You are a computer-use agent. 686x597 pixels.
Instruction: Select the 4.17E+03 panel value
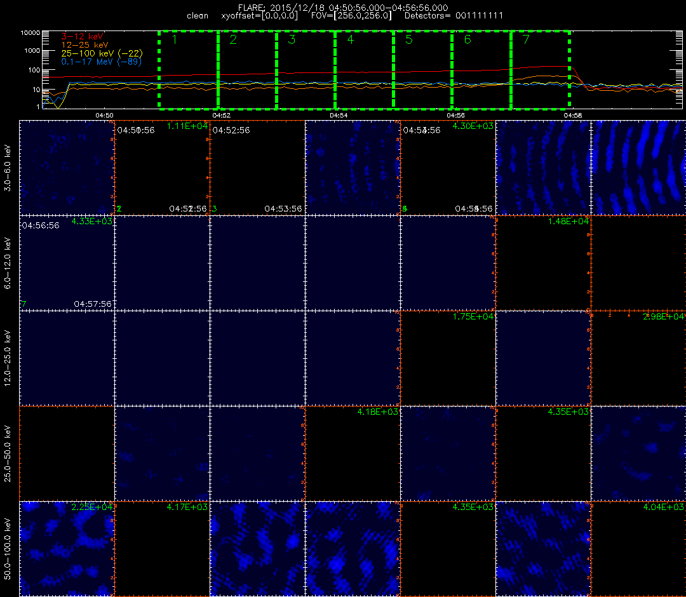coord(187,507)
